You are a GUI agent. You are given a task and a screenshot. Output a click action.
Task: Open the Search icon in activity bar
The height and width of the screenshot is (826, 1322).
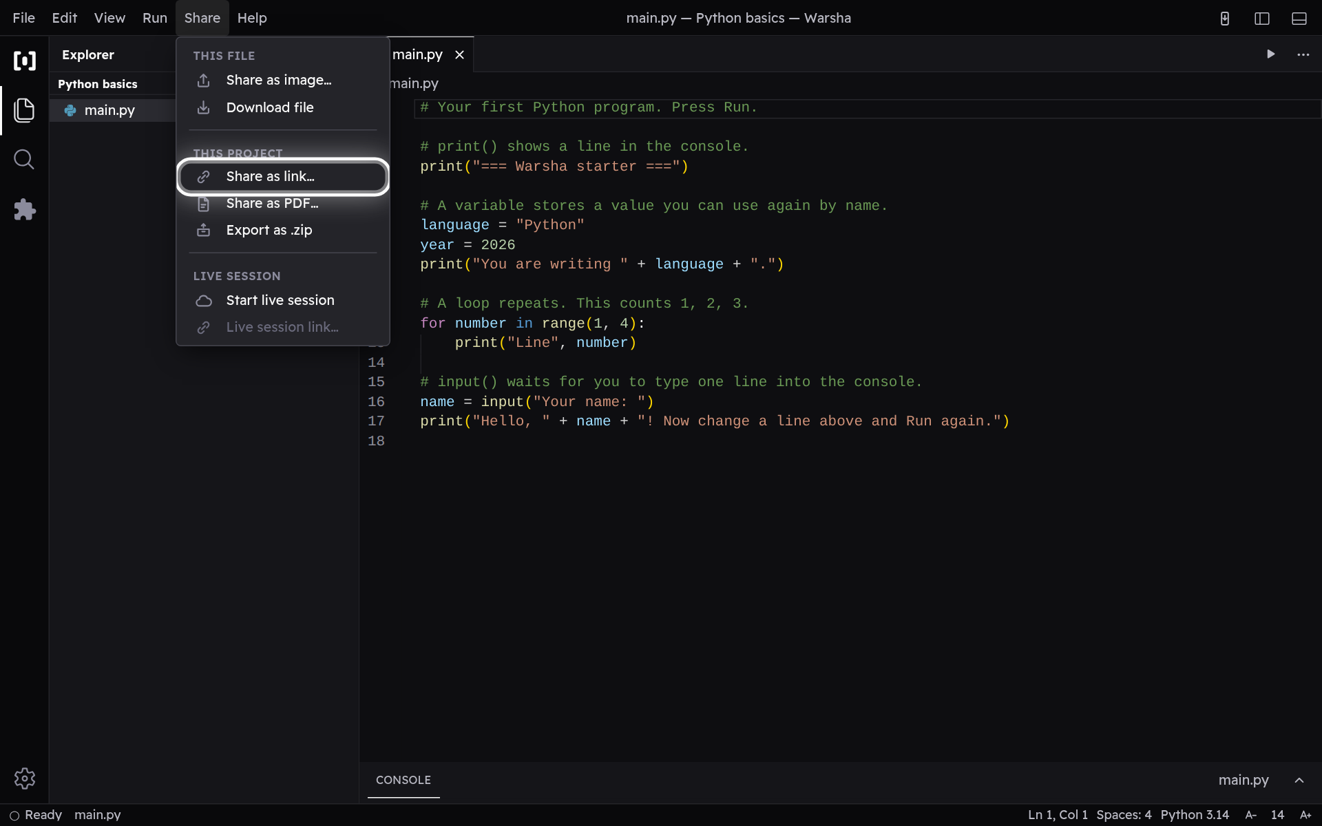24,160
